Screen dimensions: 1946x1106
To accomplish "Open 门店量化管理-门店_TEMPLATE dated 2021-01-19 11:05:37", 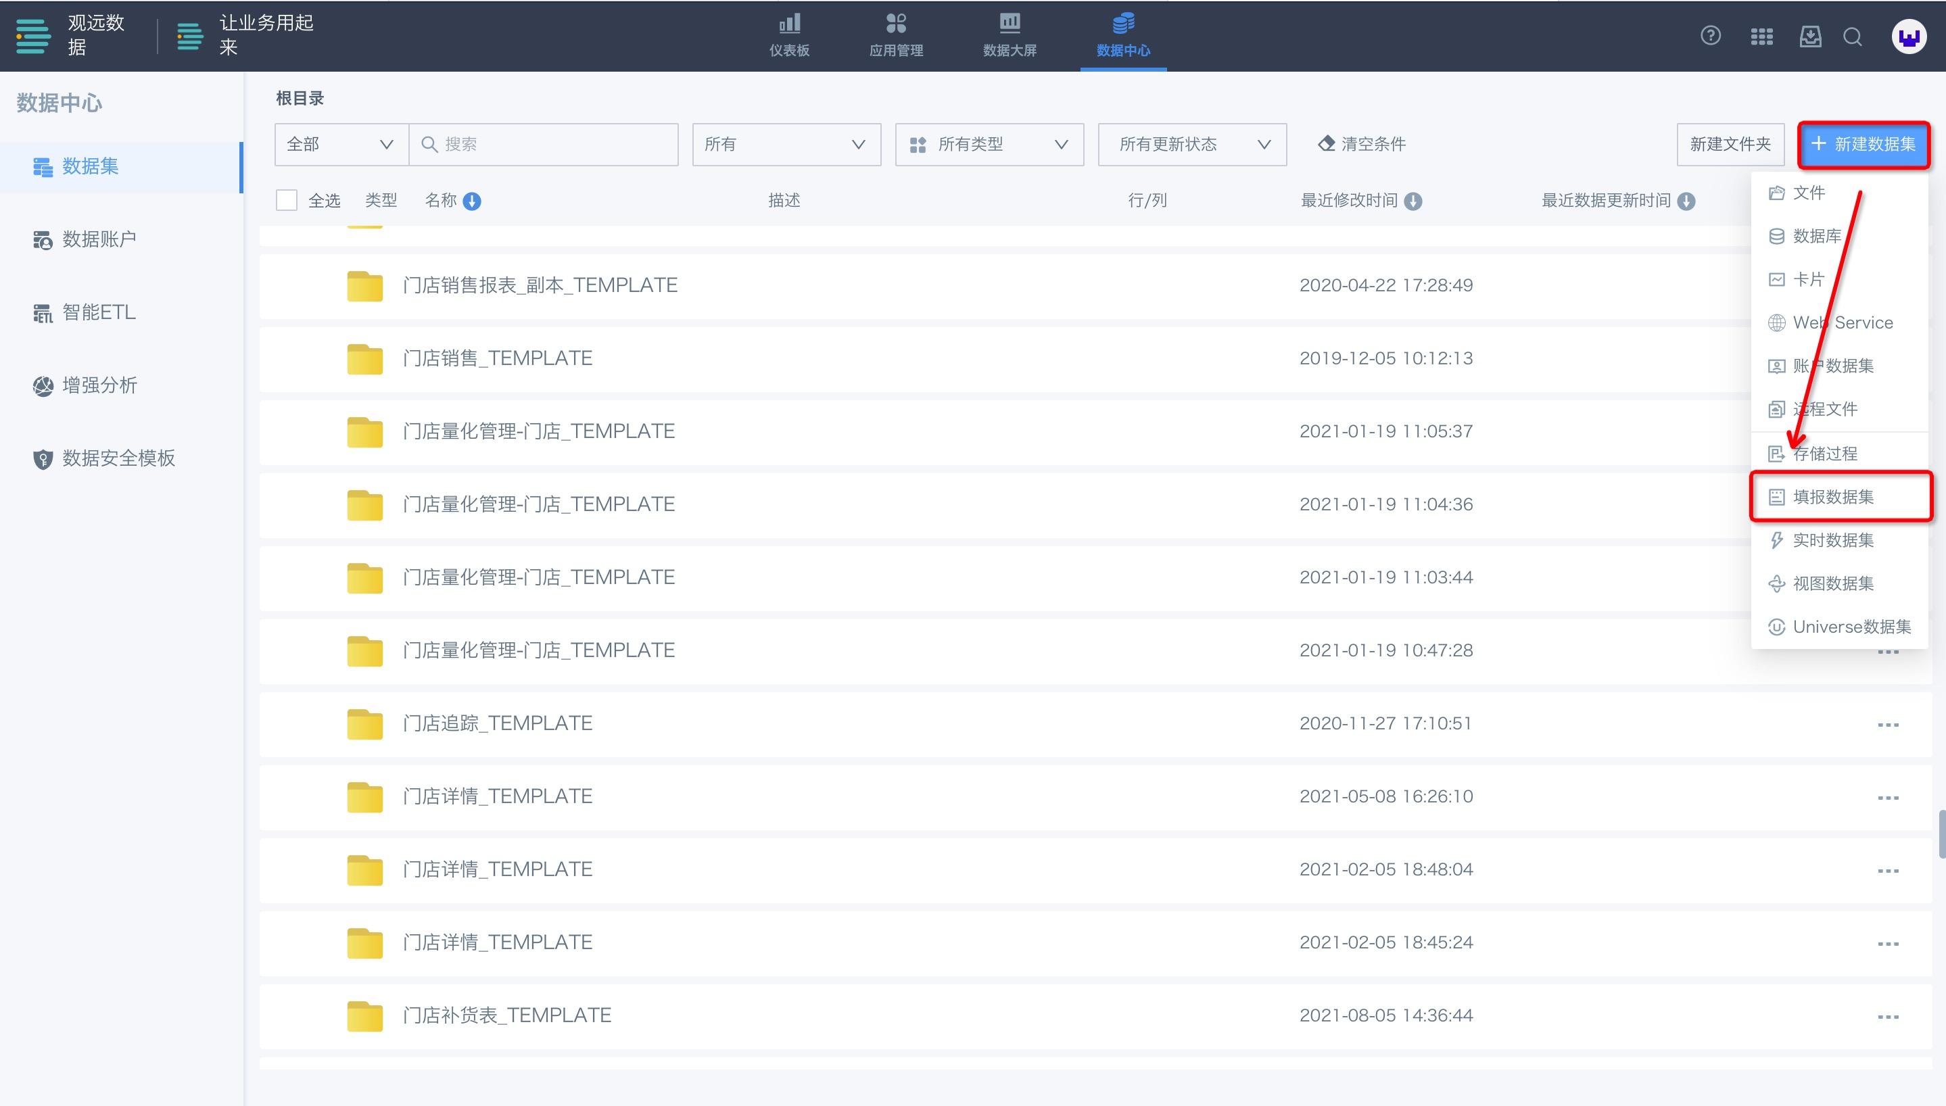I will point(538,431).
